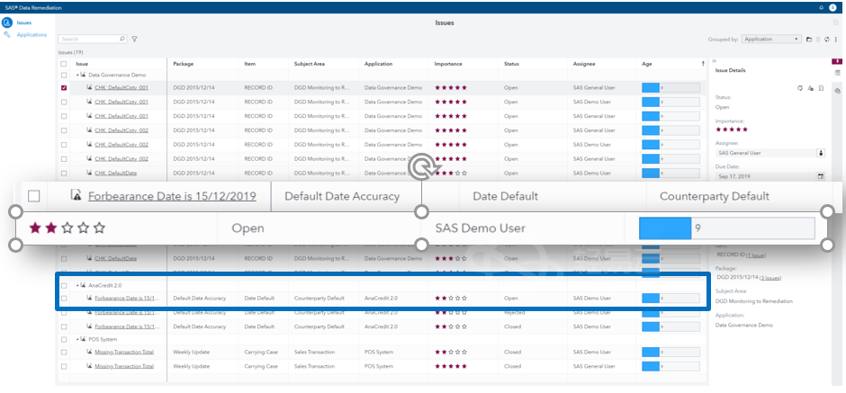
Task: Click the group icon beside AnaCredit 2.0
Action: pyautogui.click(x=83, y=285)
